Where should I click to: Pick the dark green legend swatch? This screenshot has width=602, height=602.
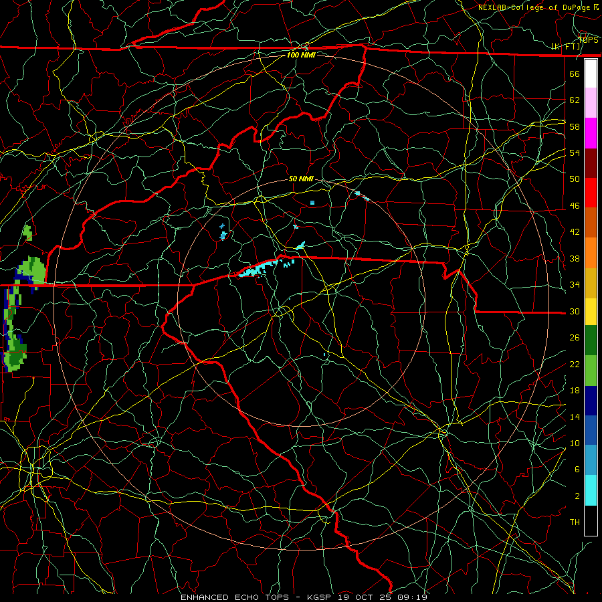pos(591,340)
